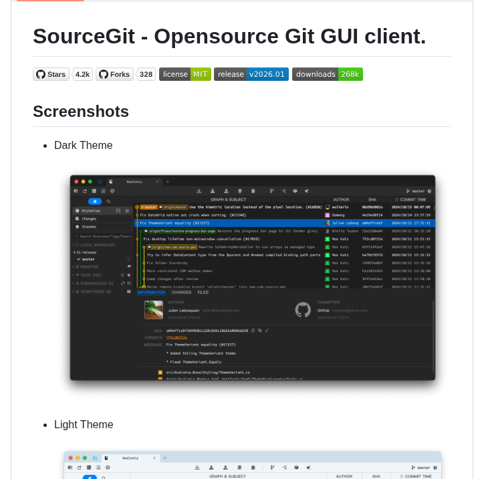This screenshot has width=484, height=479.
Task: Click blue workspace icon in dark theme title bar
Action: [x=100, y=182]
